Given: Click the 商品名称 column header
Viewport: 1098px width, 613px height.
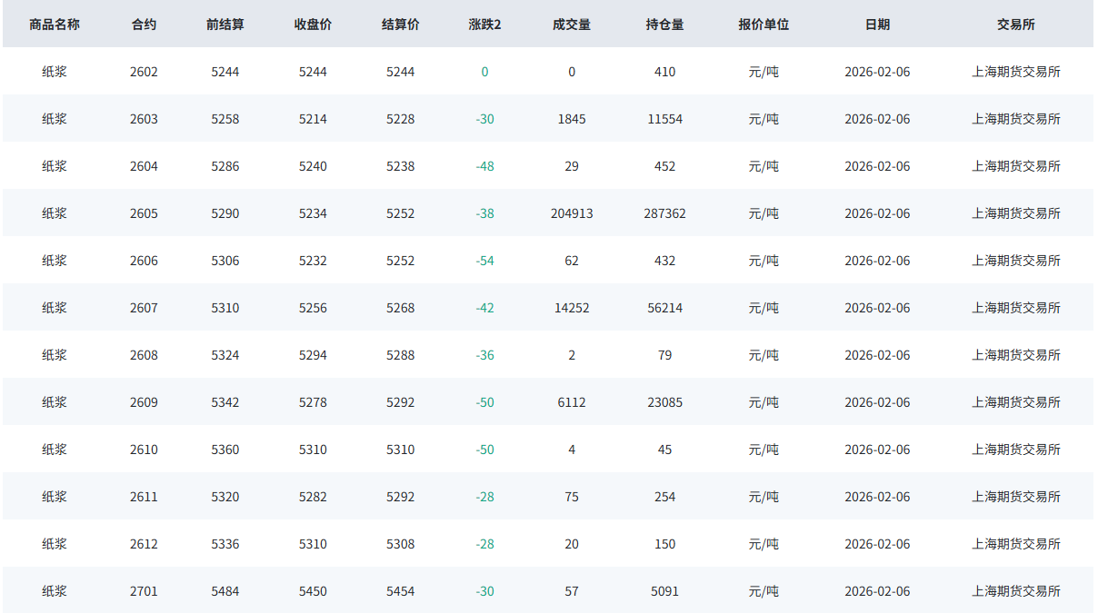Looking at the screenshot, I should (x=55, y=25).
